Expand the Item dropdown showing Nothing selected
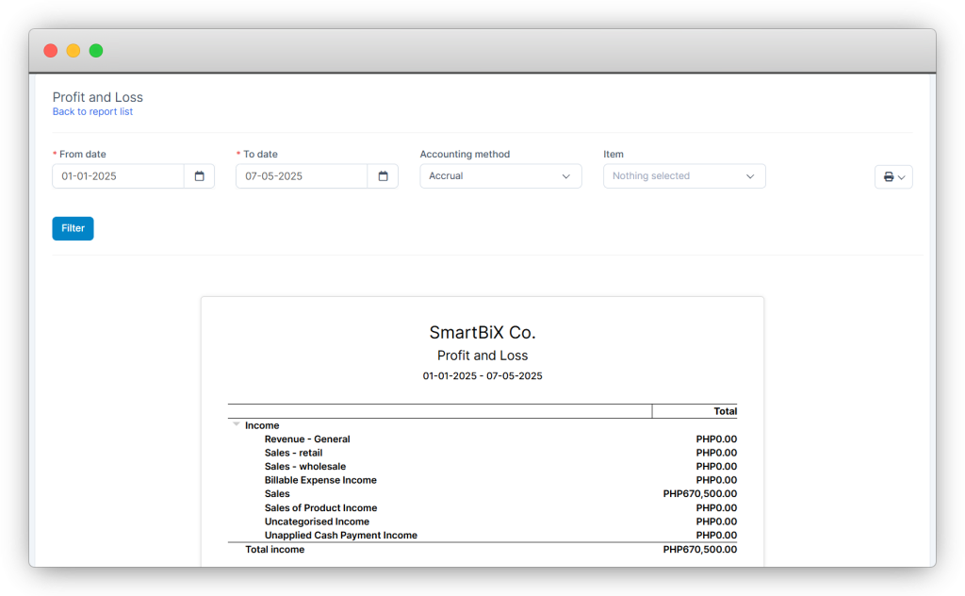The width and height of the screenshot is (965, 596). (x=684, y=176)
